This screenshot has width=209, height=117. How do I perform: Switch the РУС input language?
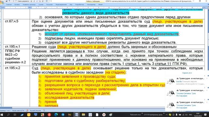[x=191, y=115]
